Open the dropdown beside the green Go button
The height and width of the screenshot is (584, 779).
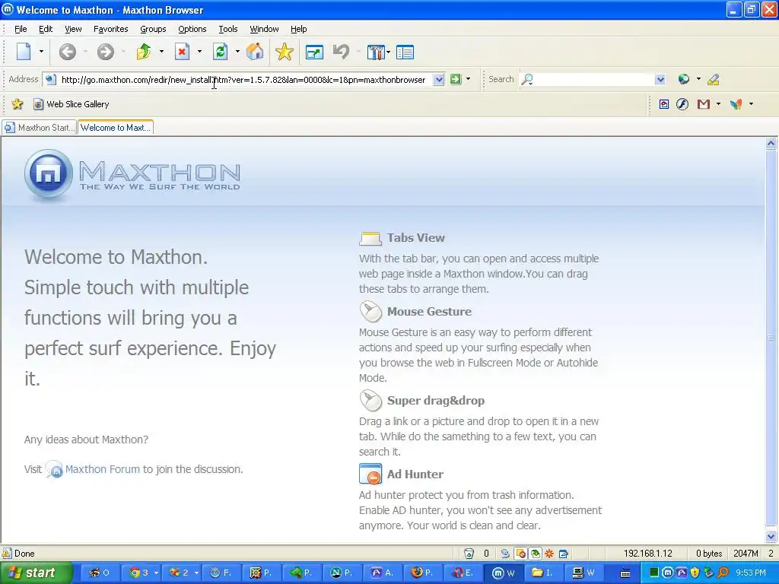pyautogui.click(x=468, y=79)
